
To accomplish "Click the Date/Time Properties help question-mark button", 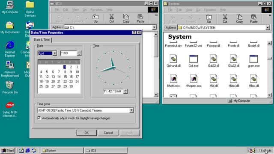I will [x=134, y=33].
